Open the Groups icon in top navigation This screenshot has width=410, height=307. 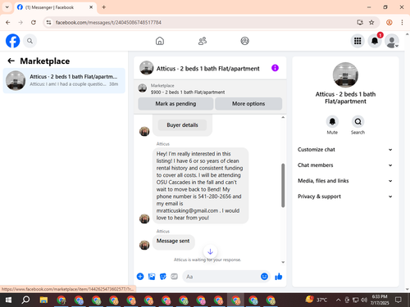pyautogui.click(x=244, y=41)
